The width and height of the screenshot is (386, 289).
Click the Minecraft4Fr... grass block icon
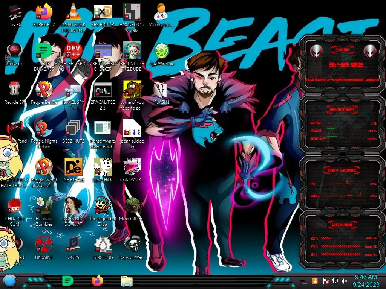pos(132,209)
